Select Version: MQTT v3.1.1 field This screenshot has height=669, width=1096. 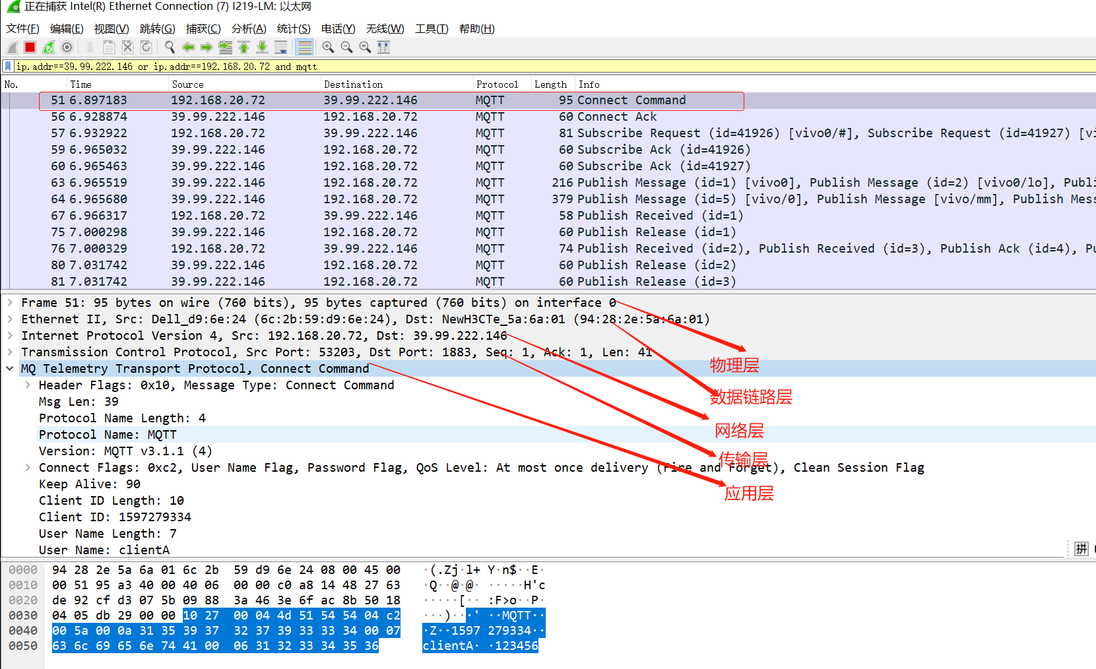125,451
